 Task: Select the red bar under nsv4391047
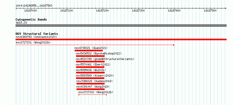click(91, 89)
